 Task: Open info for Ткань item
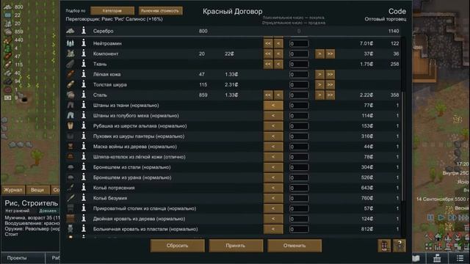pyautogui.click(x=84, y=64)
